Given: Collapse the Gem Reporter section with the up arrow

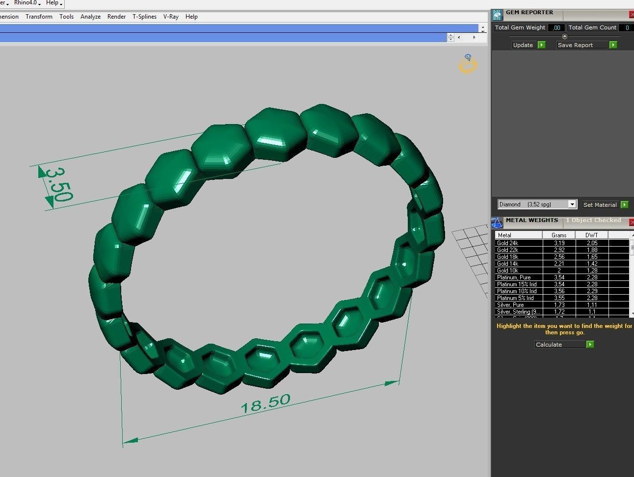Looking at the screenshot, I should (x=564, y=36).
